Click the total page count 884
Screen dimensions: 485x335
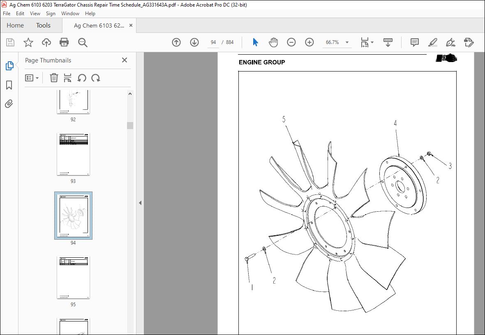click(230, 42)
